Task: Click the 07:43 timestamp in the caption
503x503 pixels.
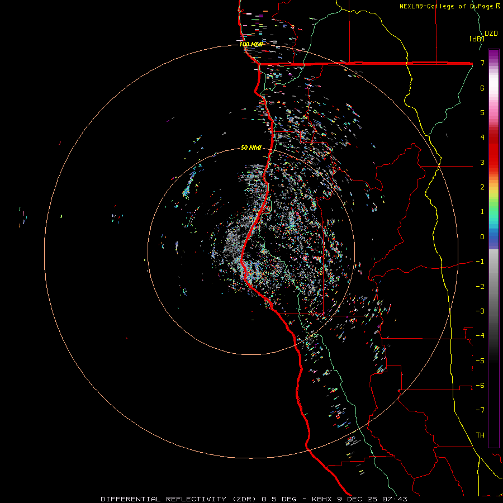Action: pyautogui.click(x=395, y=499)
